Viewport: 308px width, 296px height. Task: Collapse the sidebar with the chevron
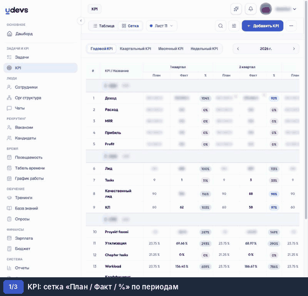pos(81,21)
